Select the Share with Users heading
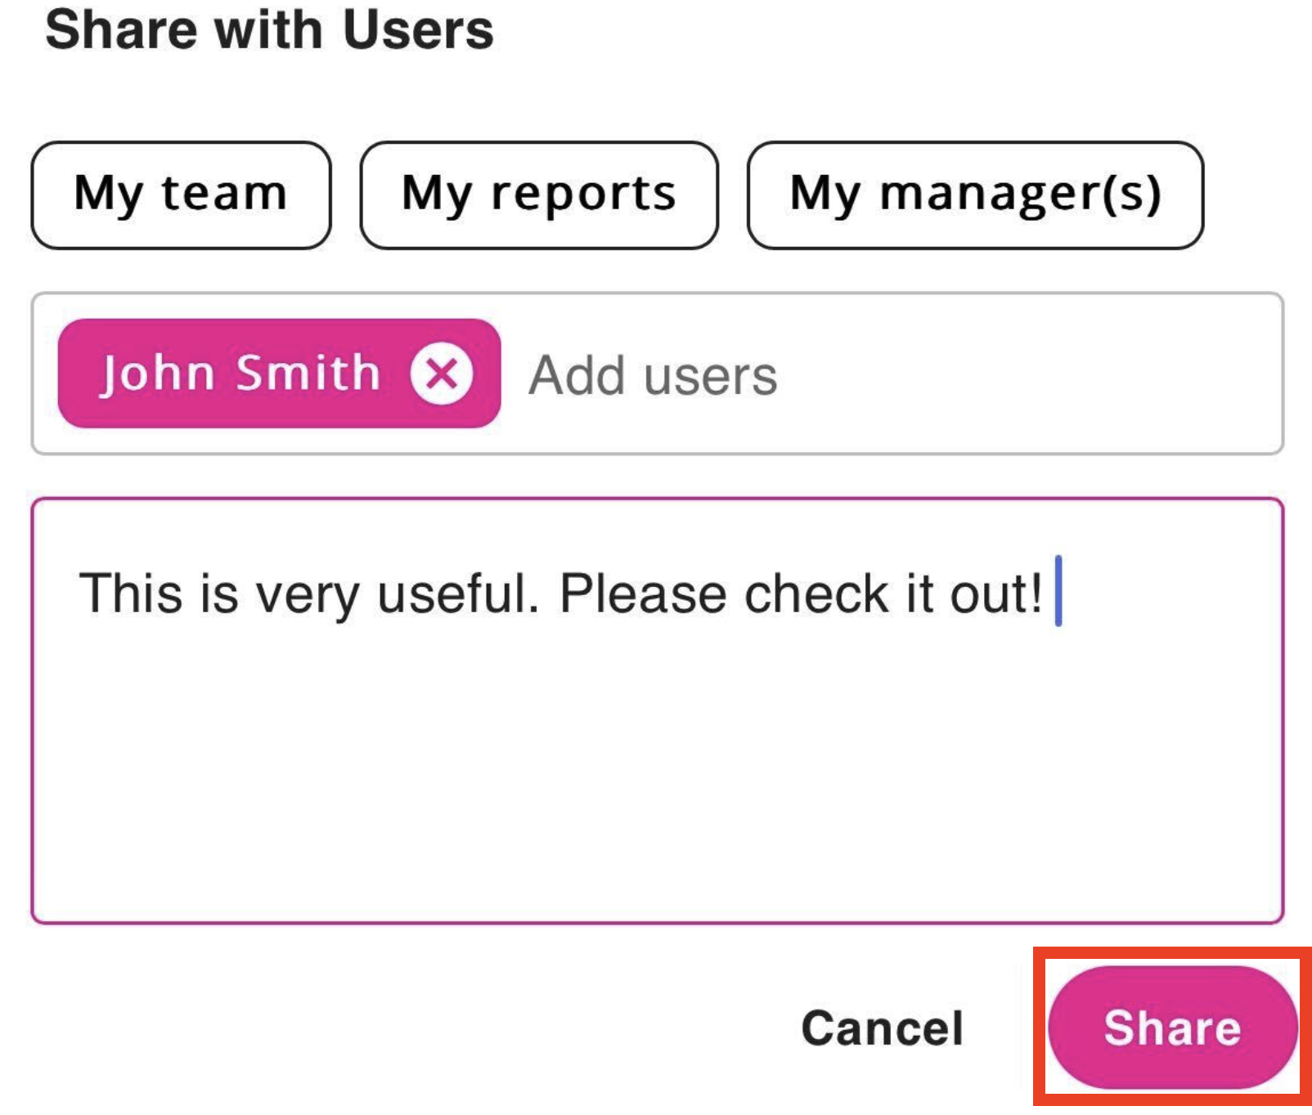 [x=270, y=31]
